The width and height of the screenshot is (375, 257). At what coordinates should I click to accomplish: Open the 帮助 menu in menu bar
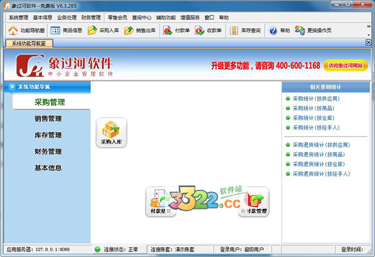[x=223, y=18]
